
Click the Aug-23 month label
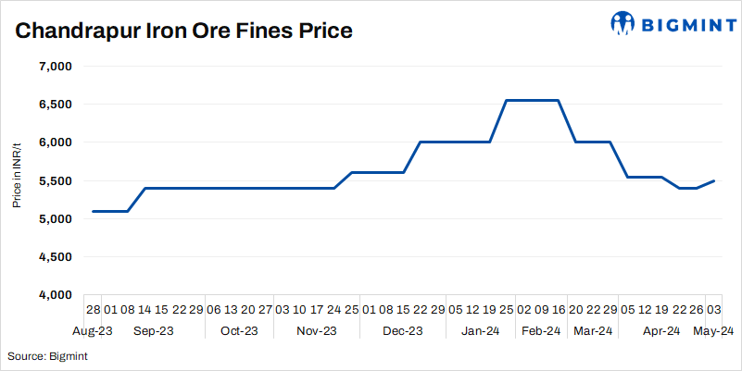point(93,330)
